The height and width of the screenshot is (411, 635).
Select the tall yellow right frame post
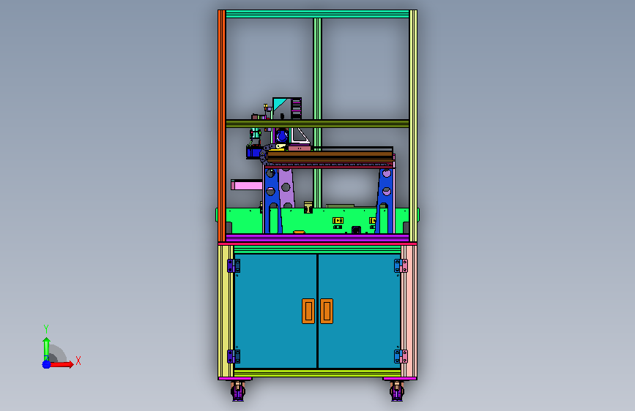(413, 126)
